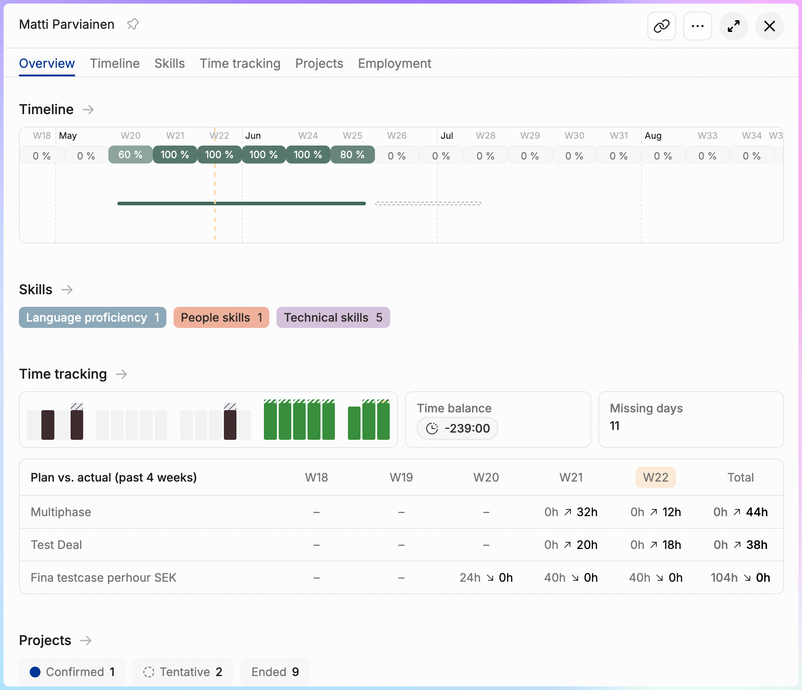Switch to the Skills tab

pyautogui.click(x=169, y=63)
